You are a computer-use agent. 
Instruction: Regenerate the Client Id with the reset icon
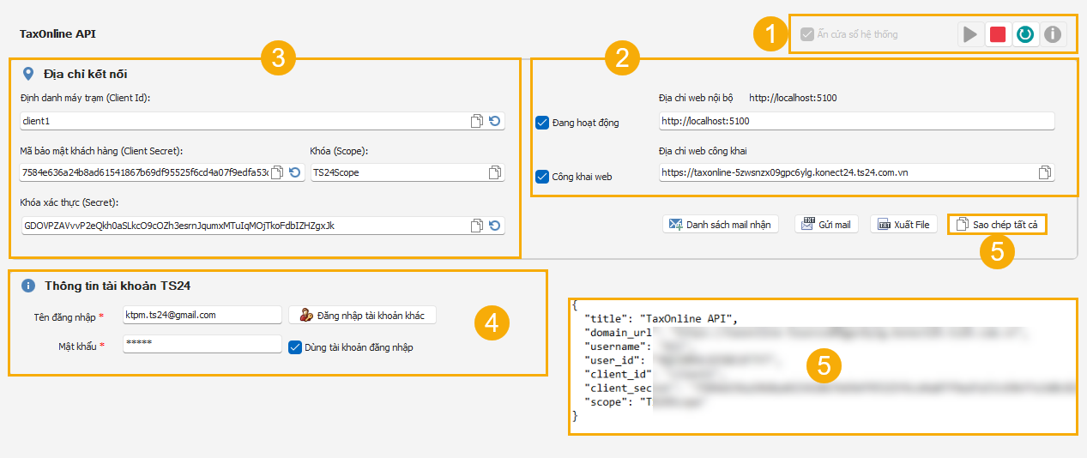pyautogui.click(x=495, y=122)
